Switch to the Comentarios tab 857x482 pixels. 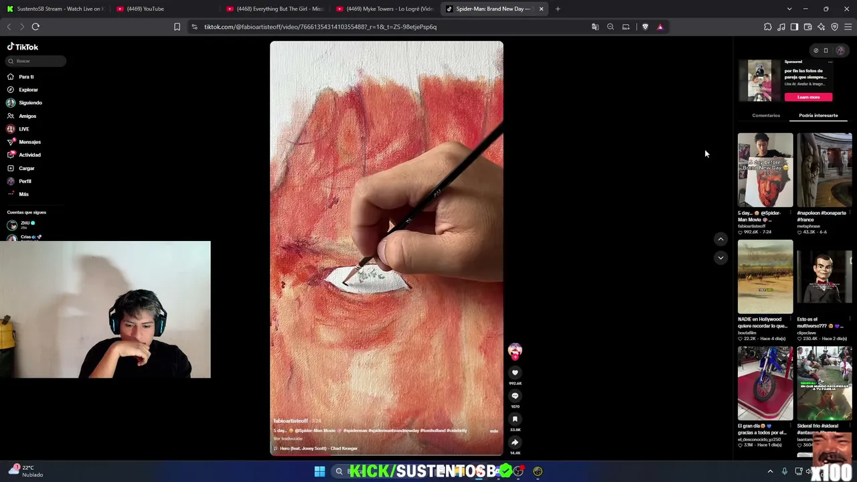click(766, 116)
